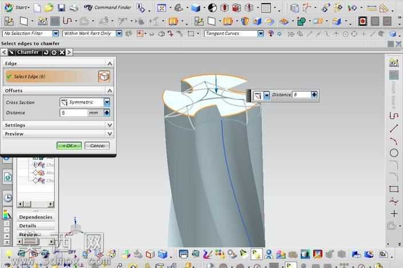Expand the Settings section
The image size is (403, 268).
point(110,125)
